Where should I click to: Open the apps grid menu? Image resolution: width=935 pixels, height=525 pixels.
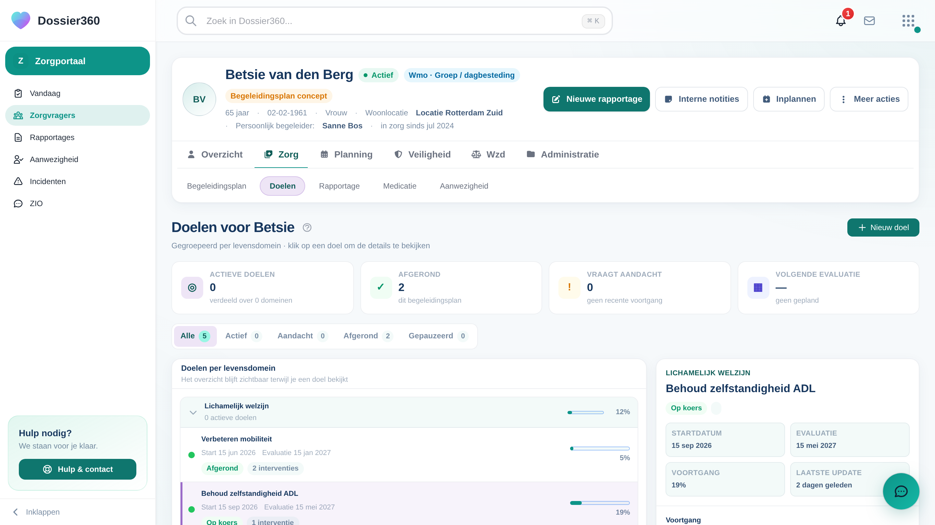point(908,21)
